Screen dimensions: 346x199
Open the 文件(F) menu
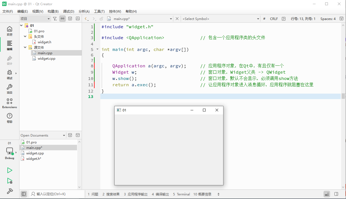(8, 11)
